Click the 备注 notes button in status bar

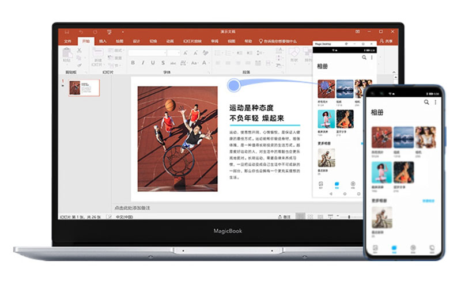tap(284, 217)
